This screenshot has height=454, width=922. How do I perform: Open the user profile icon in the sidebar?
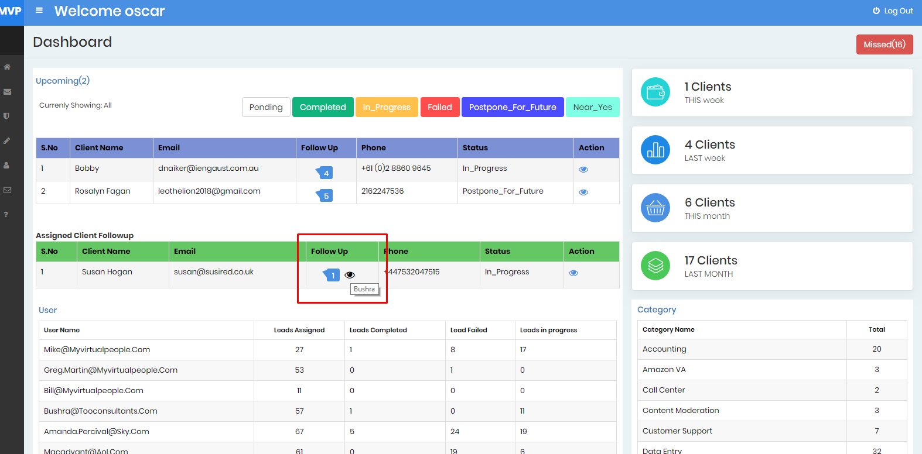point(7,166)
